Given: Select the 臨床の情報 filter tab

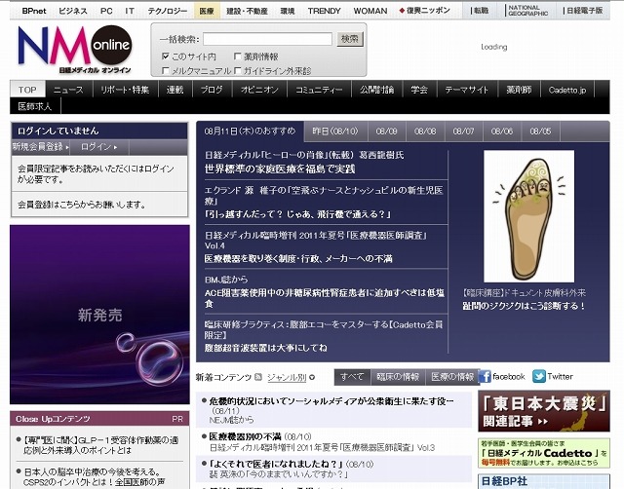Looking at the screenshot, I should click(x=398, y=376).
